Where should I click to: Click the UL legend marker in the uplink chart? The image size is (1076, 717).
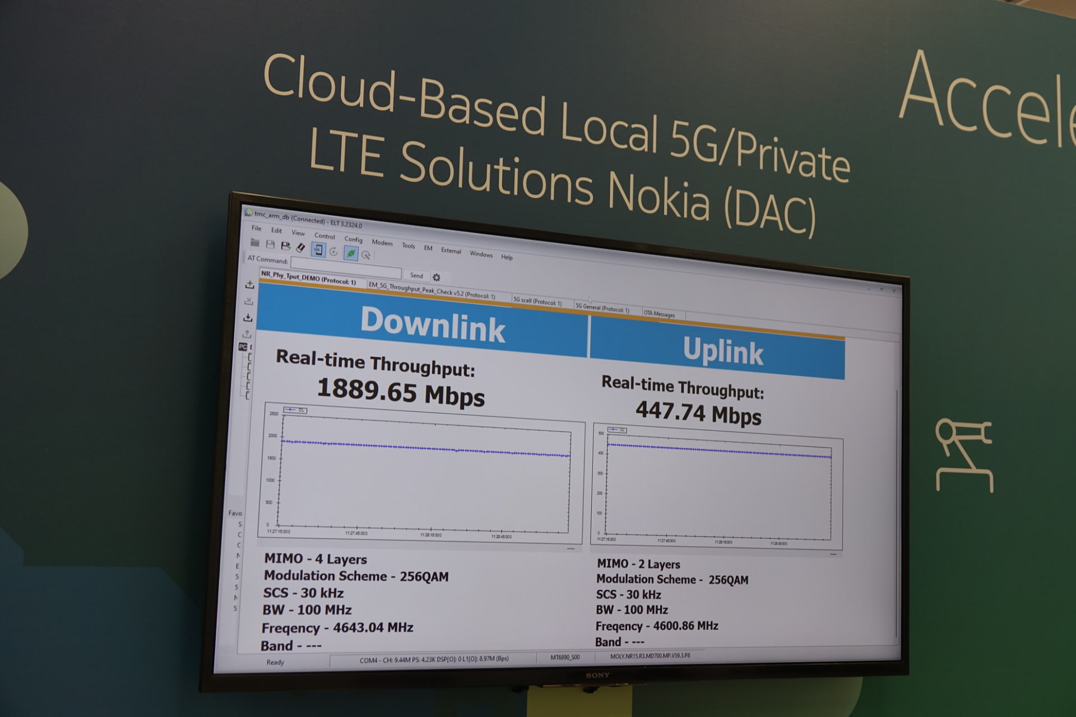[617, 430]
